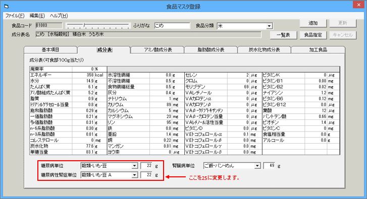Click the キャンセル button
This screenshot has height=199, width=367.
(343, 35)
